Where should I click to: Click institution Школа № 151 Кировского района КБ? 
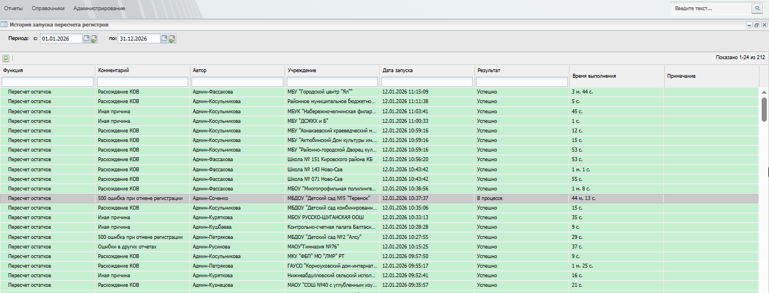(x=330, y=159)
